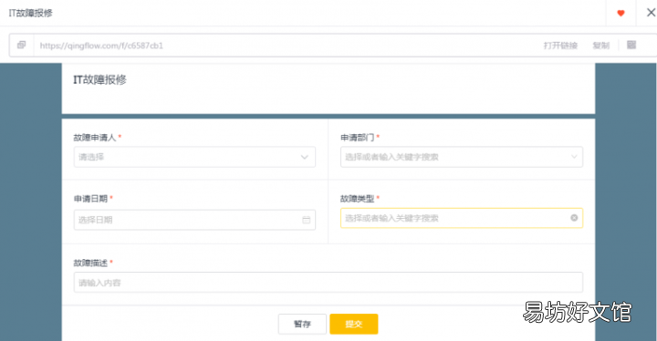
Task: Click the 申请部门 field label
Action: tap(357, 138)
